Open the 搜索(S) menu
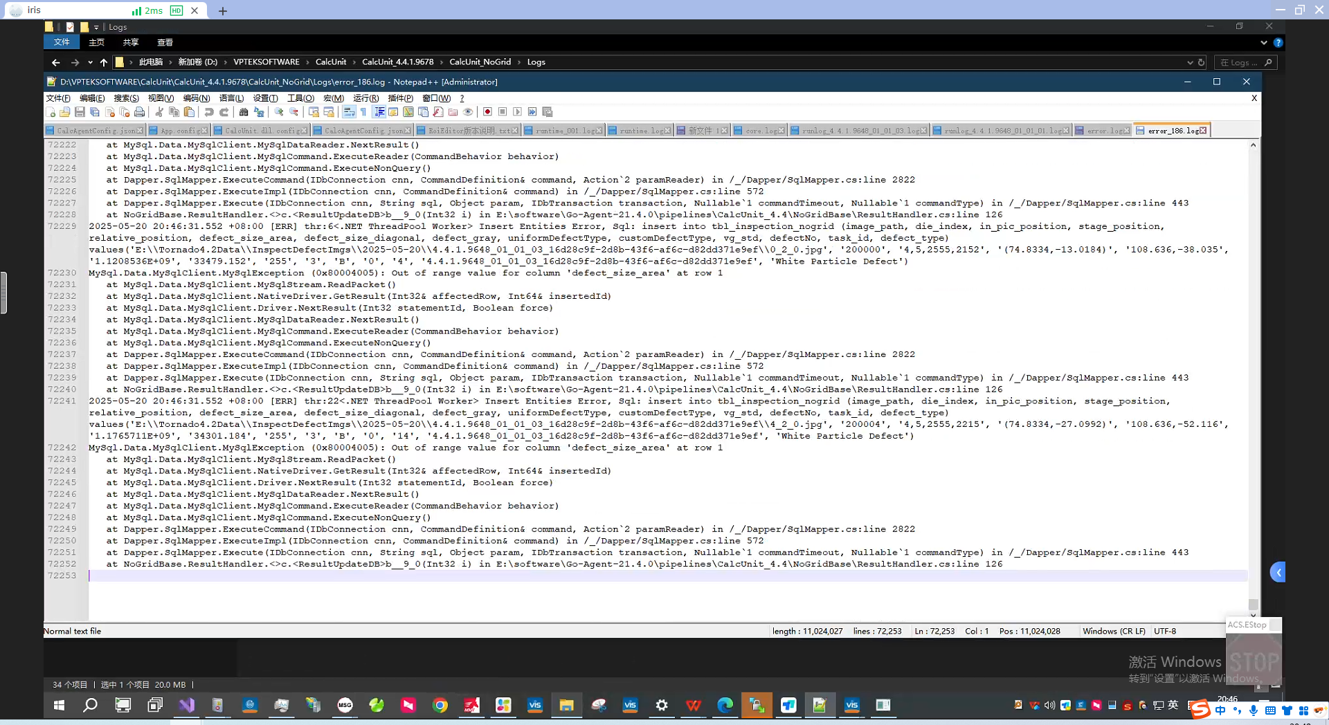This screenshot has height=725, width=1329. click(126, 98)
